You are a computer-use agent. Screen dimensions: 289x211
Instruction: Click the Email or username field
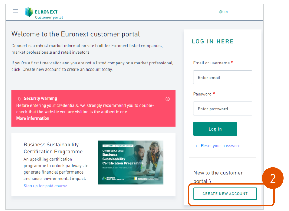pyautogui.click(x=223, y=77)
